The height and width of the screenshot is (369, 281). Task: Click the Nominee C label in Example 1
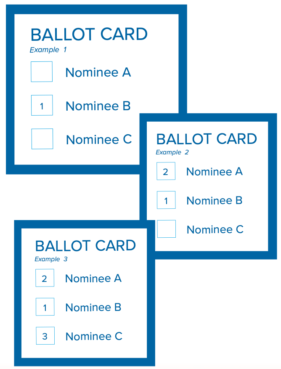(x=99, y=140)
